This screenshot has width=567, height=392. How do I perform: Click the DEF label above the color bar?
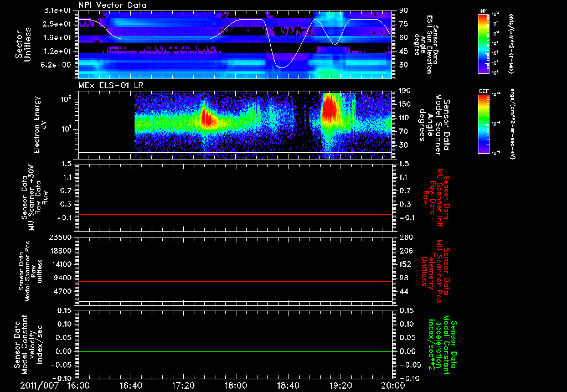[483, 91]
